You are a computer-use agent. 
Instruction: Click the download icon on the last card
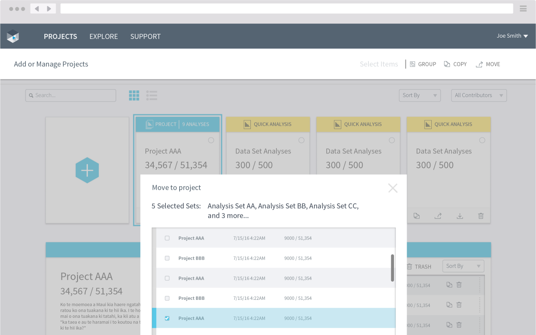tap(460, 216)
